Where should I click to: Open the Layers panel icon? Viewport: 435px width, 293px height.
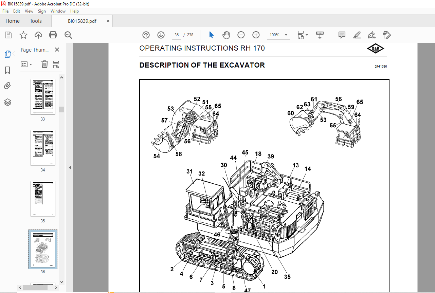pos(7,102)
